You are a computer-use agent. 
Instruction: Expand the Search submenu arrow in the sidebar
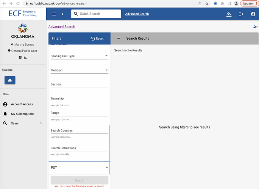pyautogui.click(x=41, y=123)
